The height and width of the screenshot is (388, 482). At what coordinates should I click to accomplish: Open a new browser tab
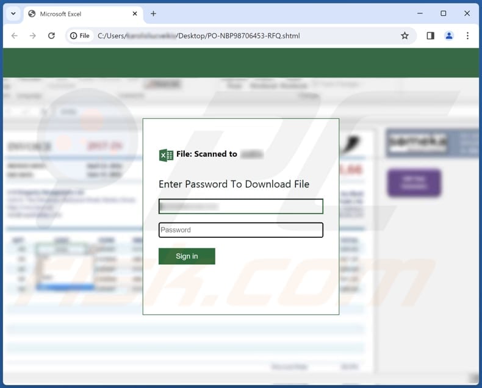tap(153, 14)
